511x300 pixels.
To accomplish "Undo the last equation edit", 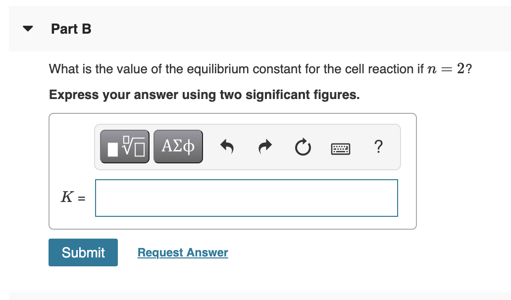I will (227, 147).
